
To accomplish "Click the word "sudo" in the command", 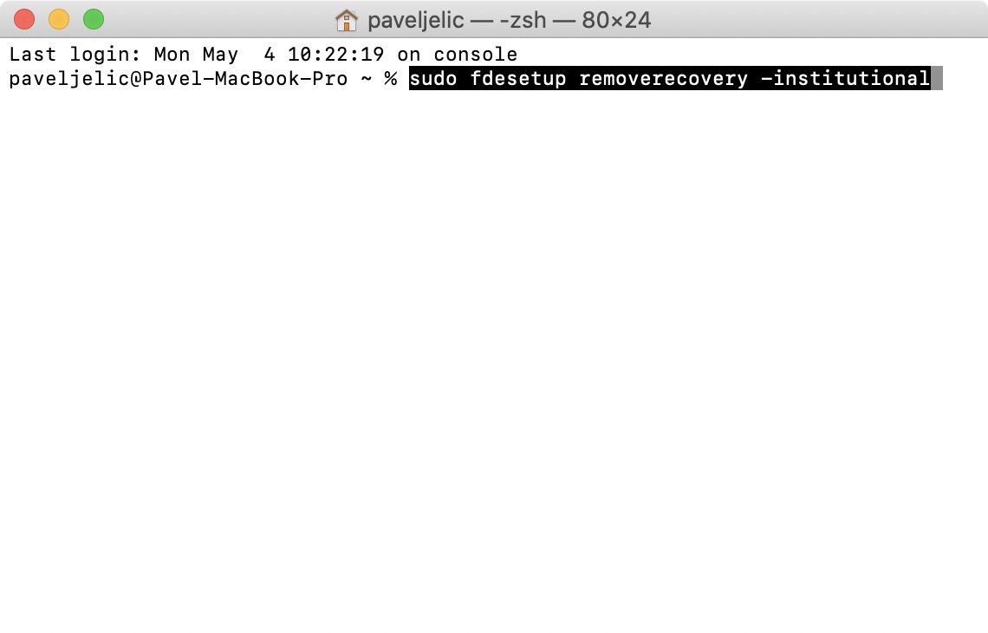I will point(433,78).
